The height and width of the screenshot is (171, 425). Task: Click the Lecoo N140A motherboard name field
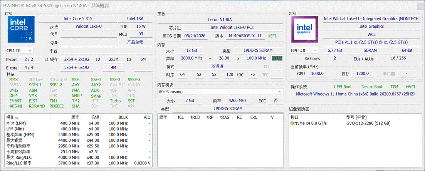click(x=220, y=20)
